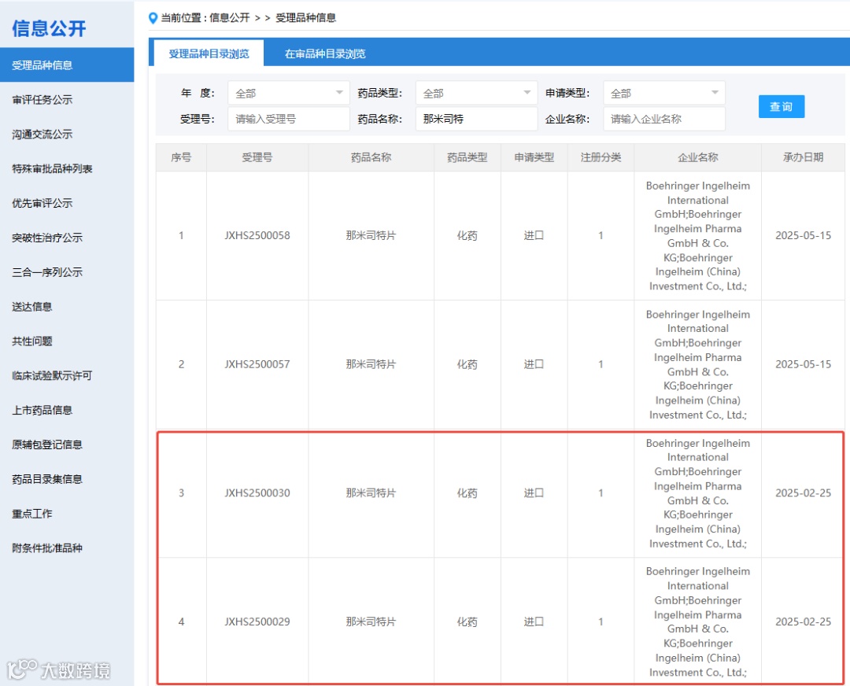850x686 pixels.
Task: Open 附条件批准品种 in the sidebar
Action: pos(47,548)
